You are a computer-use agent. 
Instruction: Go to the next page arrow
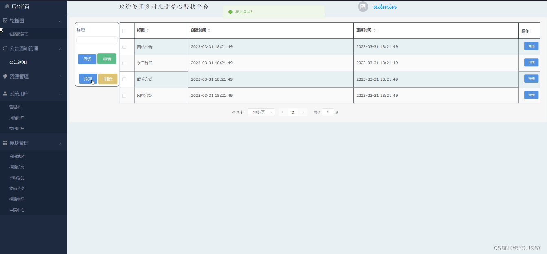pos(303,112)
